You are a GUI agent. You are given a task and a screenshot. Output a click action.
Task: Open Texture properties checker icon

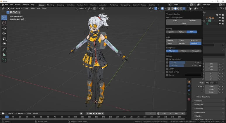189,99
